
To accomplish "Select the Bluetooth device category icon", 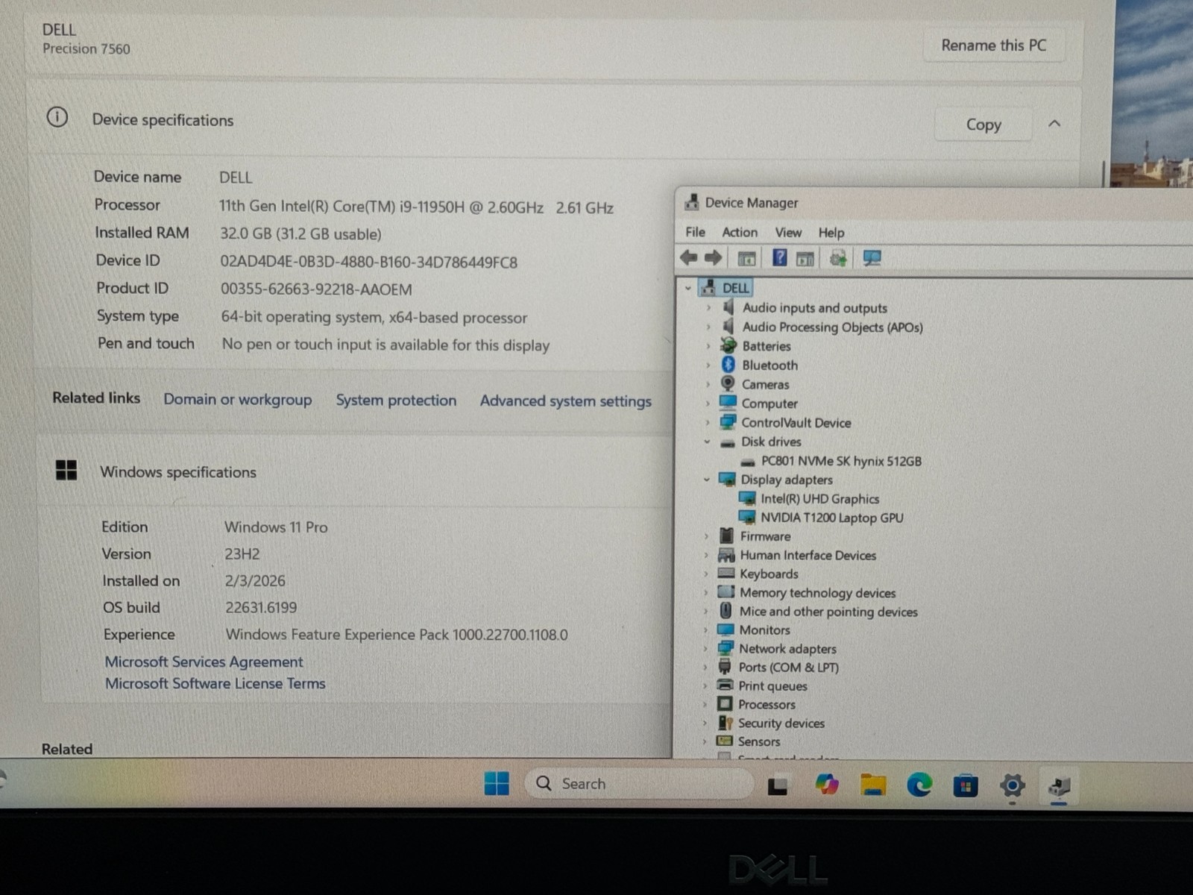I will click(728, 365).
